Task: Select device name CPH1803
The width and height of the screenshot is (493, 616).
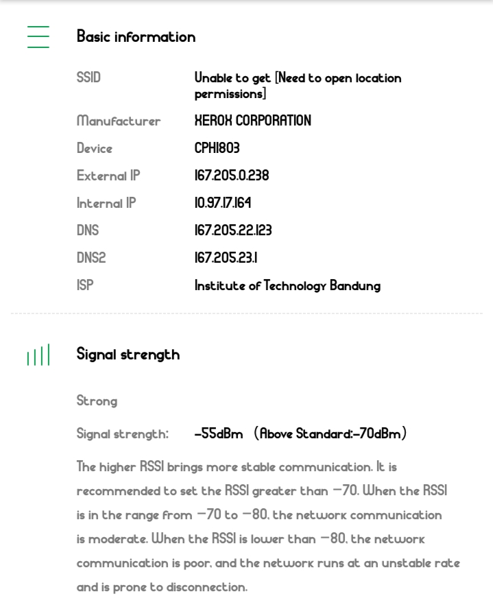Action: click(x=217, y=148)
